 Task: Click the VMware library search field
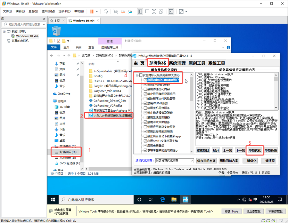coord(24,24)
